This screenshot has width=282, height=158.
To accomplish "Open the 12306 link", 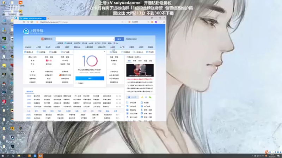I will coord(114,64).
